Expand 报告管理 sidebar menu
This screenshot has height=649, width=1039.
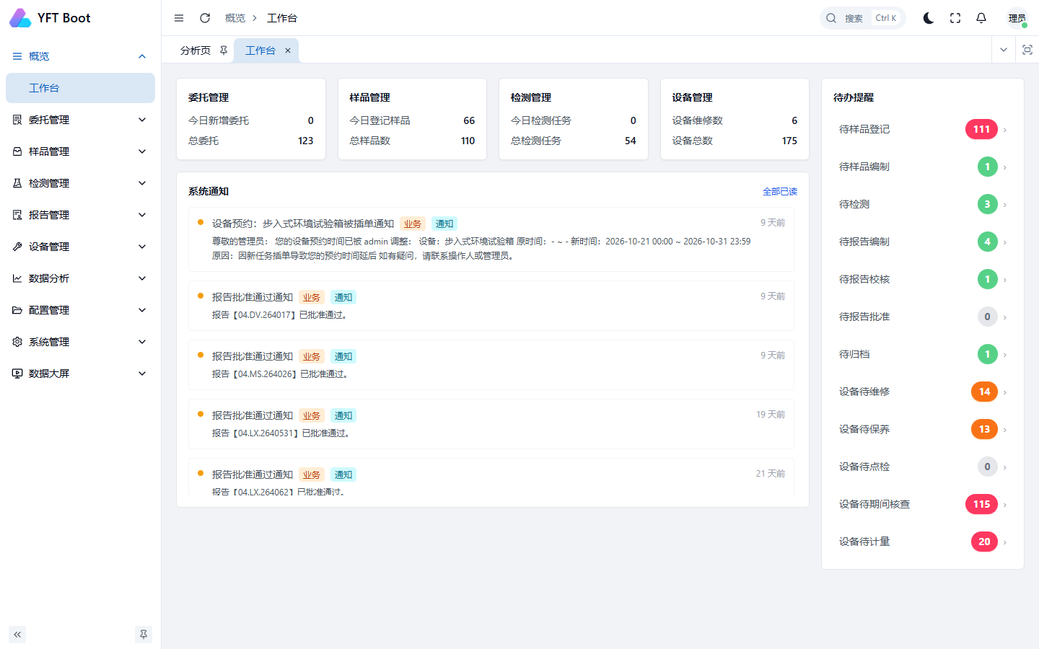[x=80, y=215]
